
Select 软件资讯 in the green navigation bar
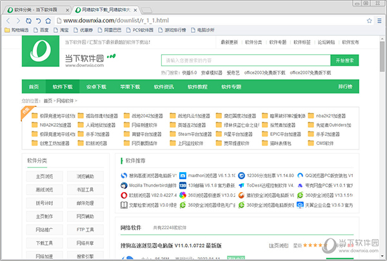[x=164, y=86]
